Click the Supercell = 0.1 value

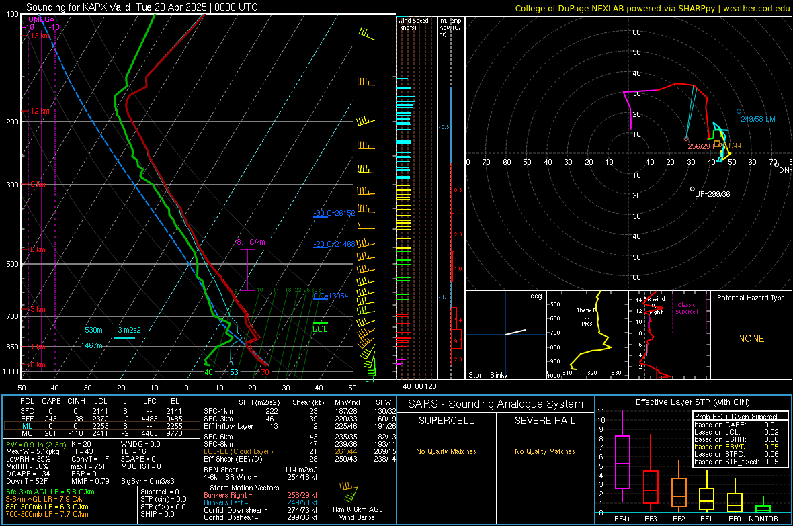(x=163, y=492)
